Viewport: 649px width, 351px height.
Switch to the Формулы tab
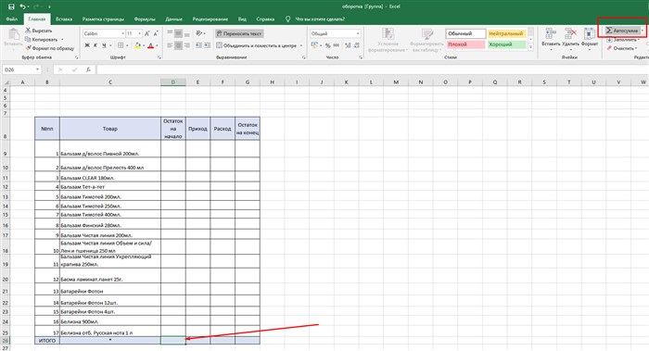pos(145,19)
